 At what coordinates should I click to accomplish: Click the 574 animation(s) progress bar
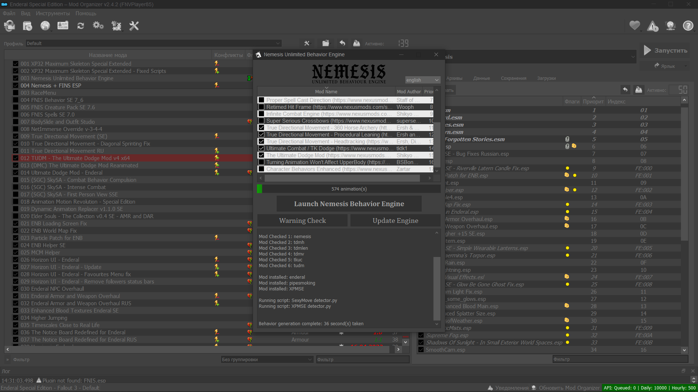tap(349, 189)
